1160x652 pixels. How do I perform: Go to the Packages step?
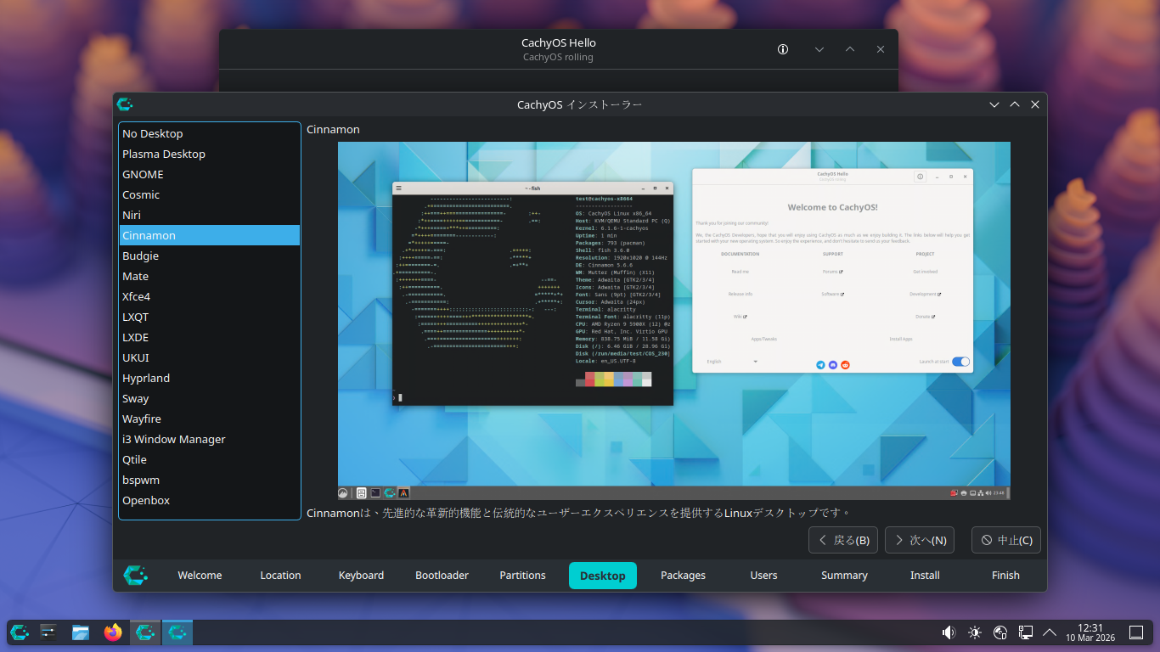684,576
